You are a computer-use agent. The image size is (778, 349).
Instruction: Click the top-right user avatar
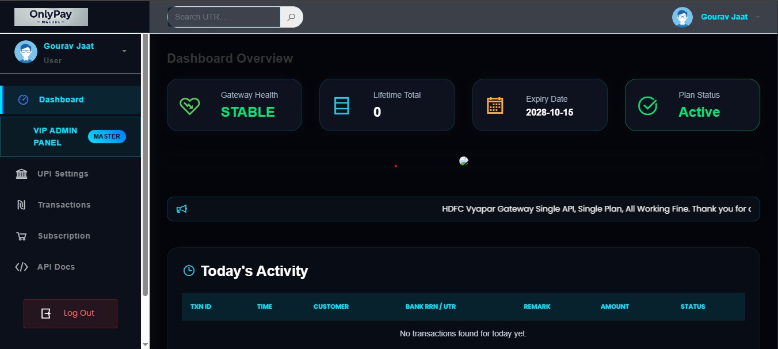point(682,17)
